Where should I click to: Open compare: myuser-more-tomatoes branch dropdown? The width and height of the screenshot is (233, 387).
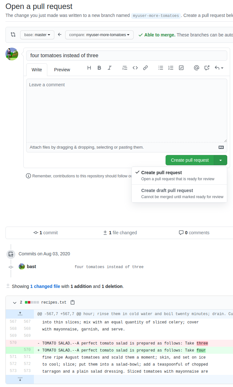[99, 35]
